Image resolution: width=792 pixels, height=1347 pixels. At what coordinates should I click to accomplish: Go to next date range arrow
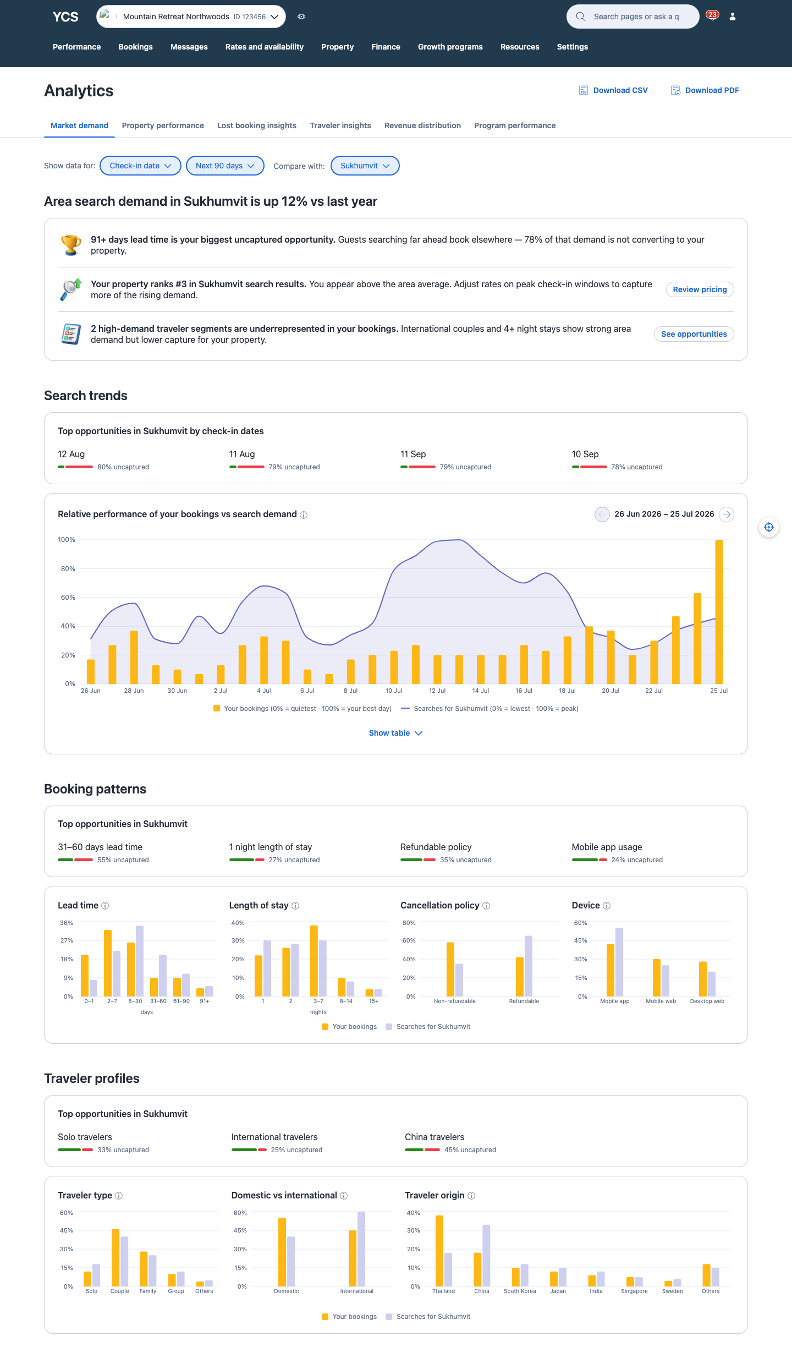click(x=727, y=514)
